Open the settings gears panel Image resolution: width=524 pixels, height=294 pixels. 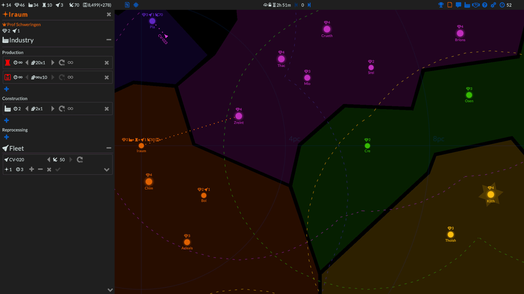click(493, 5)
